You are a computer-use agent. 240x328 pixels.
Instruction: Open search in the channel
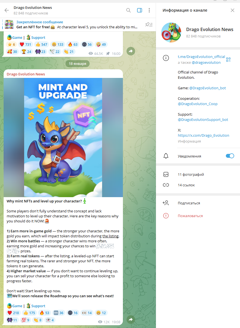128,10
